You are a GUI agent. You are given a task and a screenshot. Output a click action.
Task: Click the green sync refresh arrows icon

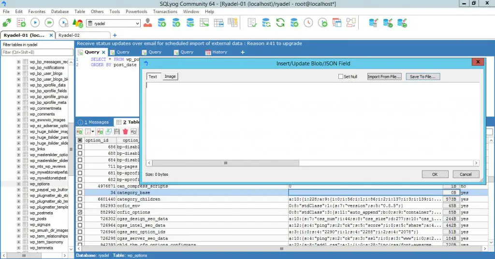click(x=280, y=23)
